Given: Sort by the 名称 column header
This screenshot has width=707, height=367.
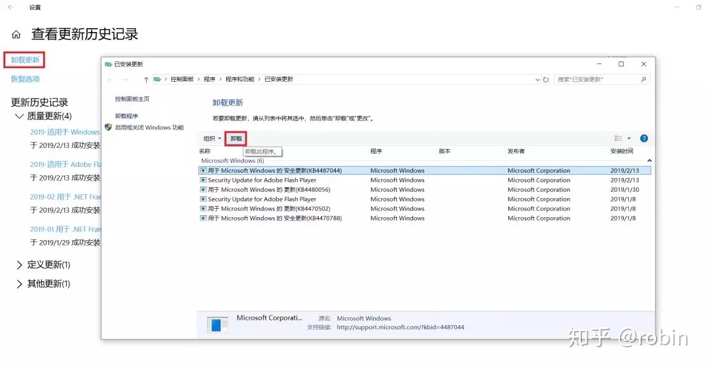Looking at the screenshot, I should 205,151.
